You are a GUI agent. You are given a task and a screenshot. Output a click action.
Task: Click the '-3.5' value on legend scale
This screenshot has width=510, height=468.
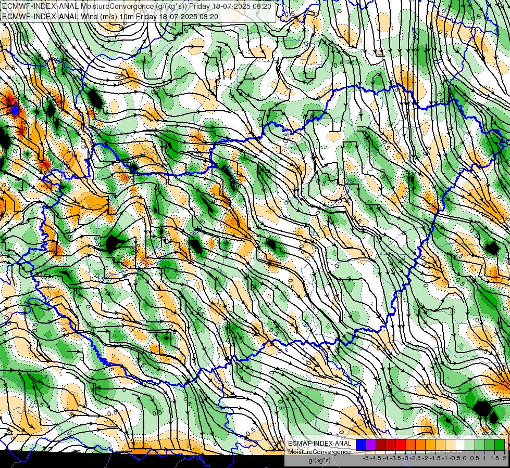(395, 458)
